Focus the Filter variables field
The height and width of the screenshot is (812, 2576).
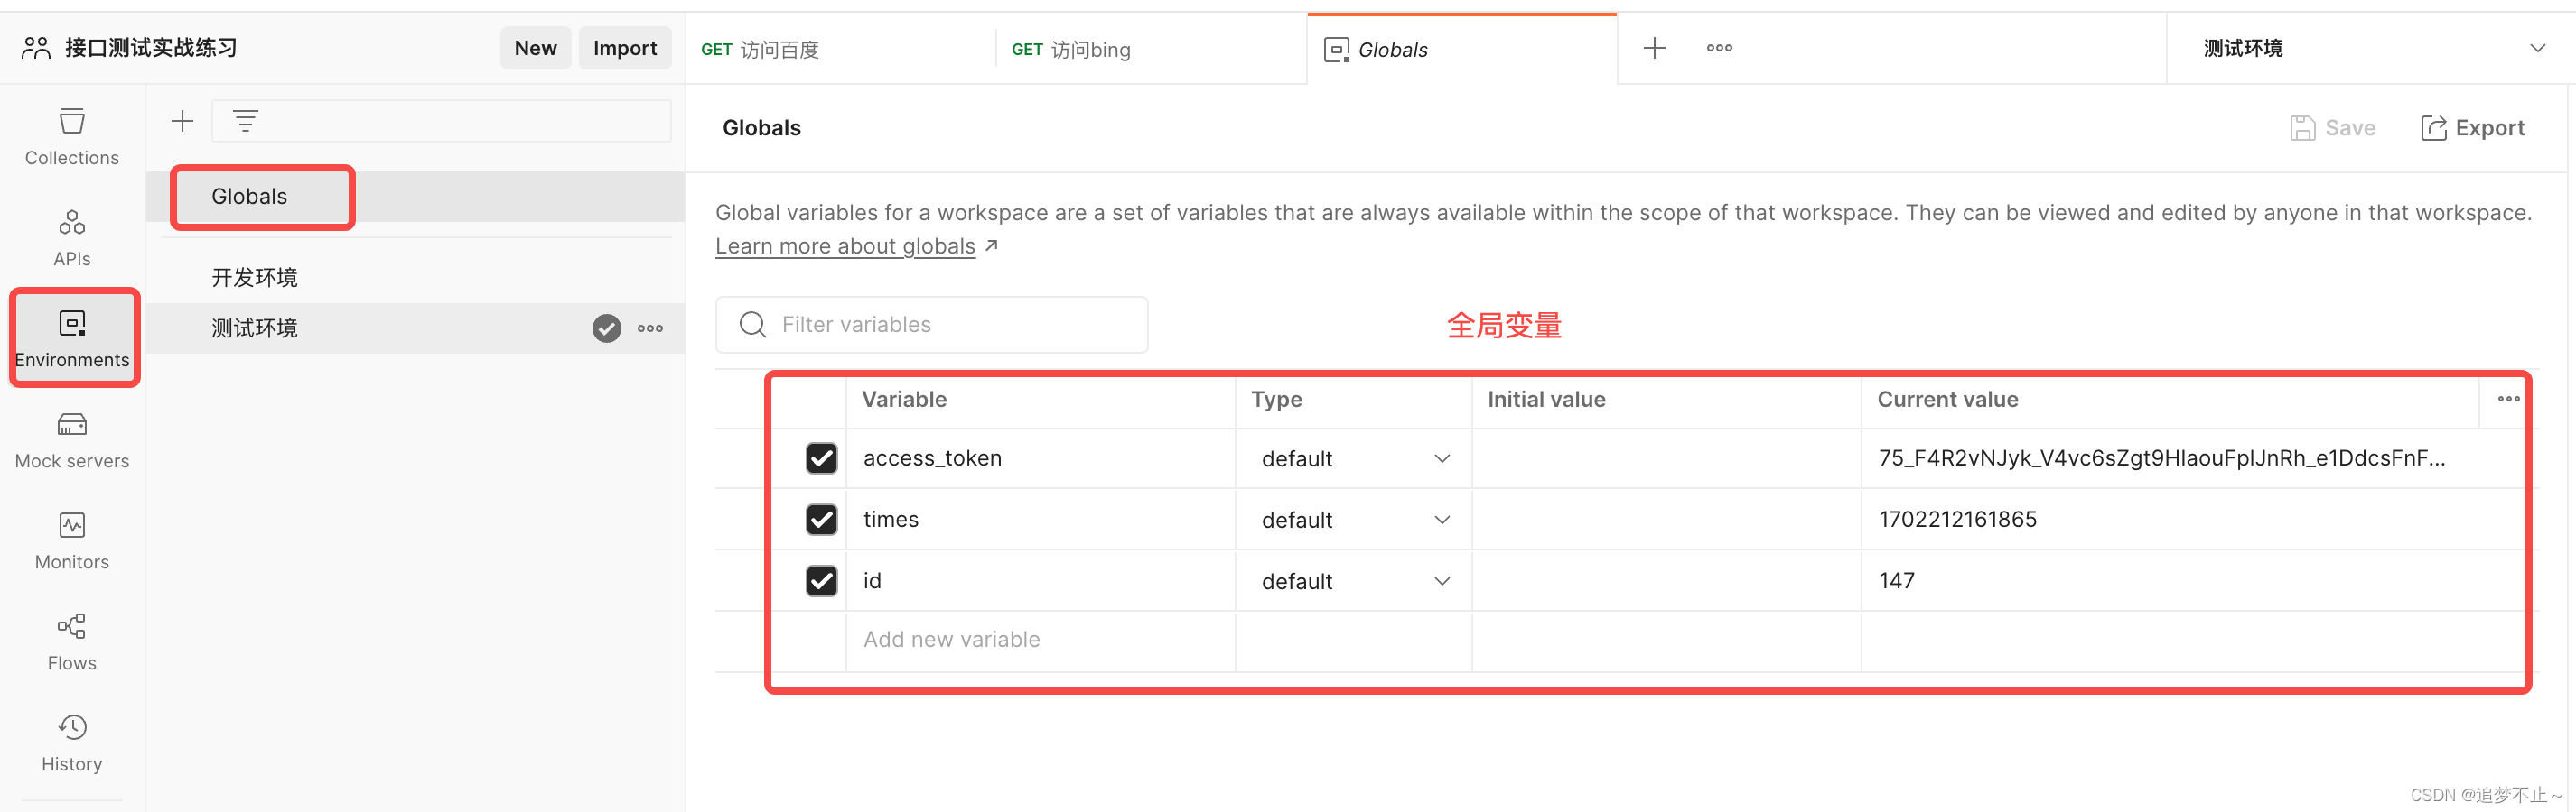[931, 325]
